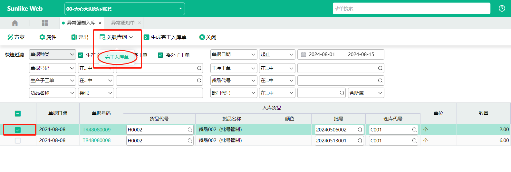Click 生成完工入库单 toolbar button
Image resolution: width=511 pixels, height=172 pixels.
(165, 37)
